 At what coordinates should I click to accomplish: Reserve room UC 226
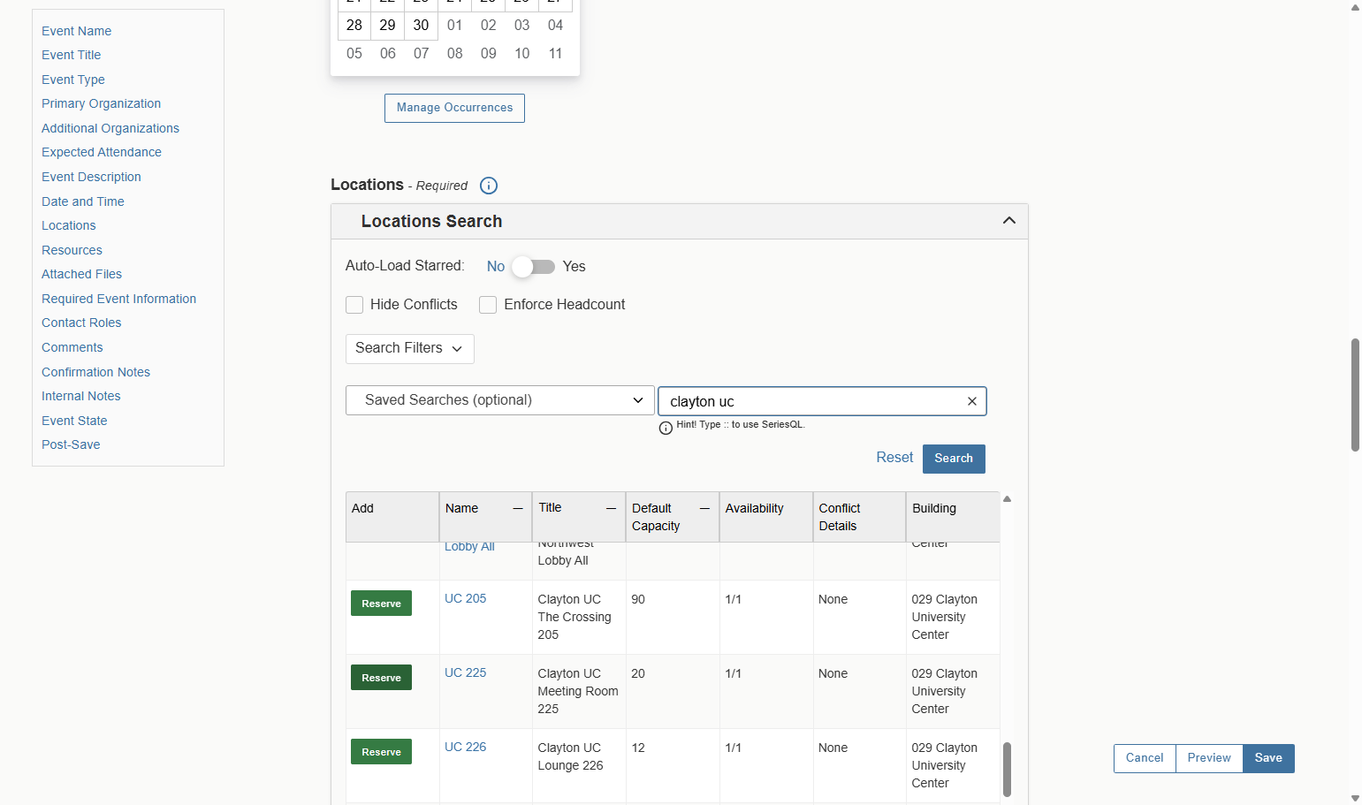(381, 752)
